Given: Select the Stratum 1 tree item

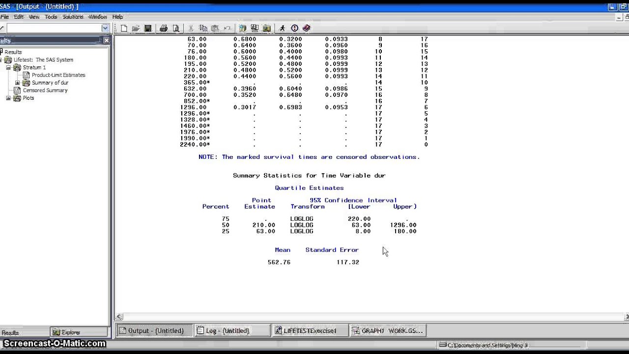Looking at the screenshot, I should (34, 67).
